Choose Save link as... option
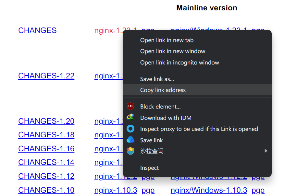This screenshot has width=297, height=196. tap(157, 79)
